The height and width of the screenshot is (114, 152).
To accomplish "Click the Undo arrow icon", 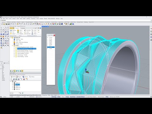I will (20, 24).
